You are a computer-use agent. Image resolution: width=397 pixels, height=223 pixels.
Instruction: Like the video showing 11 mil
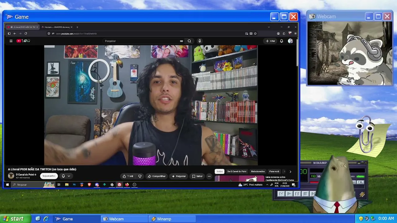pyautogui.click(x=128, y=176)
